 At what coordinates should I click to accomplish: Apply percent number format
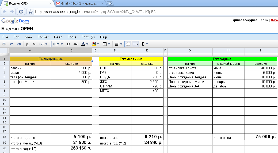click(x=34, y=44)
